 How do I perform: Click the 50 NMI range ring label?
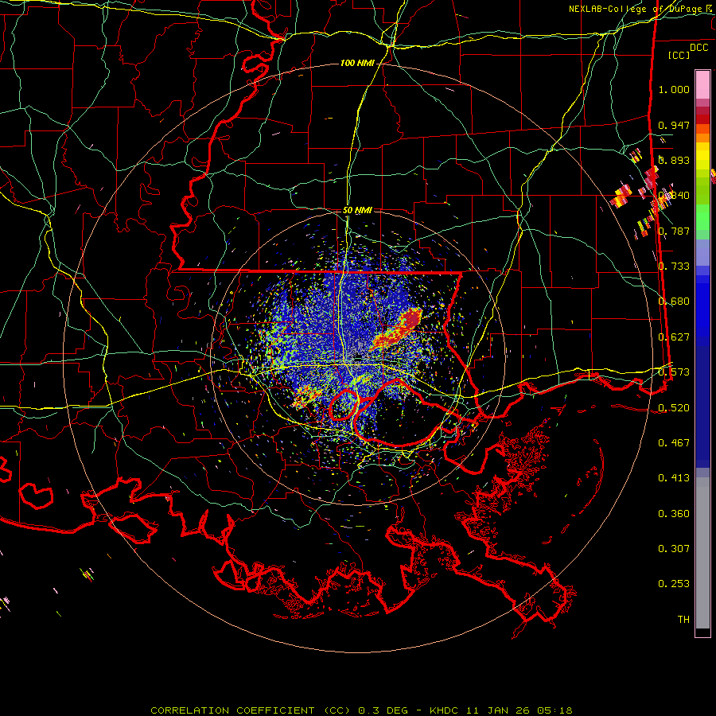point(357,210)
